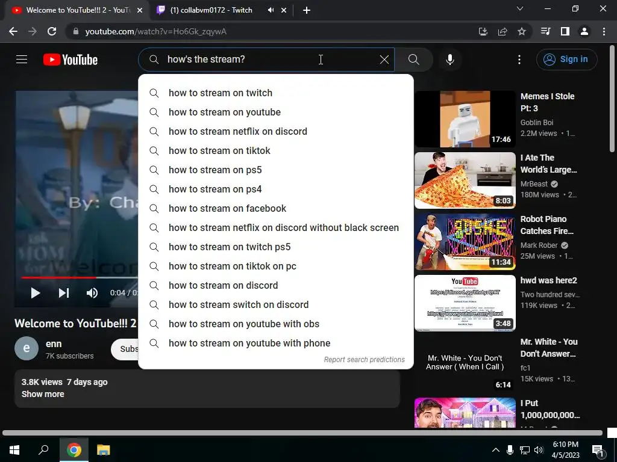Open Memes I Stole Pt: 3 thumbnail
The width and height of the screenshot is (617, 462).
point(465,119)
